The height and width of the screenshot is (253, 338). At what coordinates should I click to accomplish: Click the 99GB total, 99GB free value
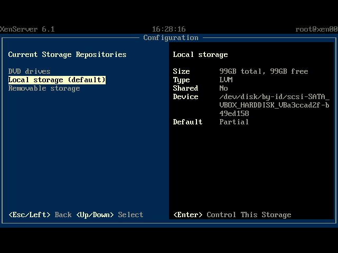pos(264,72)
